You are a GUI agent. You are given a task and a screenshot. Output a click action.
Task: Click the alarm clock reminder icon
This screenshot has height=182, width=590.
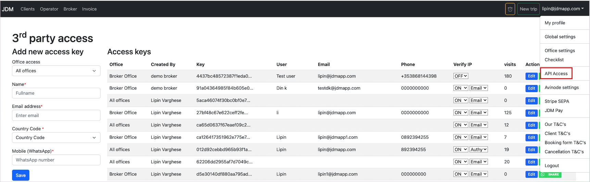point(510,9)
